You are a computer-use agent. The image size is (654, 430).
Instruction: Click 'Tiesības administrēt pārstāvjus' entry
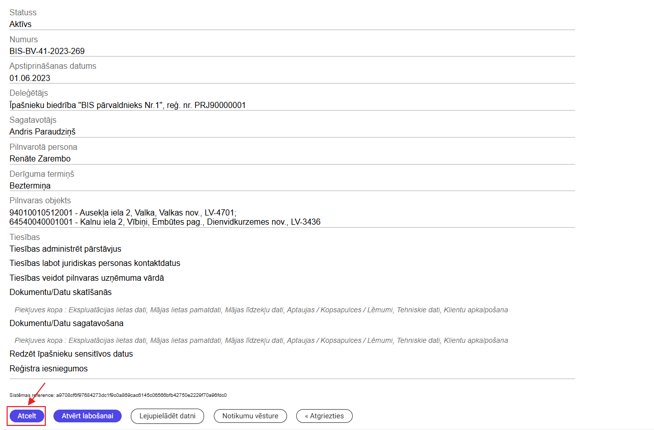65,249
